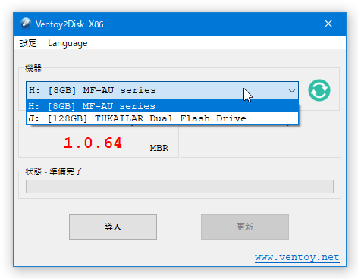Click the status progress bar

point(180,187)
